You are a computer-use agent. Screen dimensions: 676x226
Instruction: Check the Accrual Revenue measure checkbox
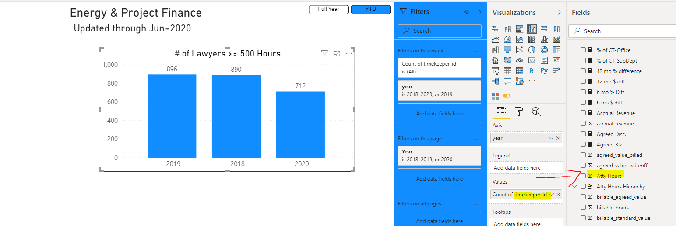(x=583, y=113)
